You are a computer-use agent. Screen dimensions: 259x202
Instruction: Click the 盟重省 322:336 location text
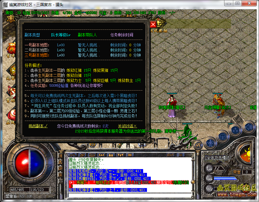(x=19, y=196)
